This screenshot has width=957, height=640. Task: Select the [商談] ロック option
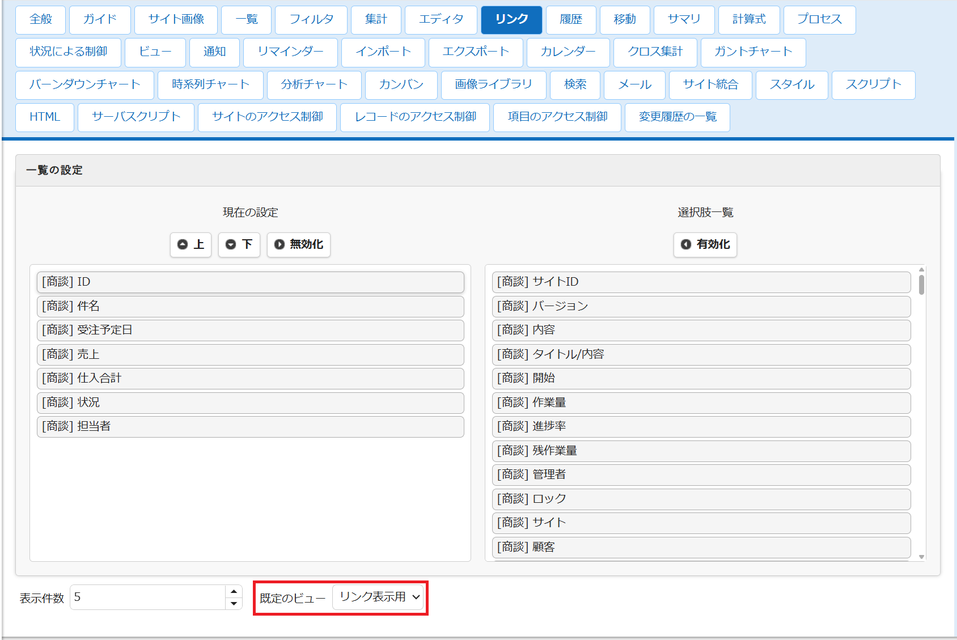click(x=701, y=499)
